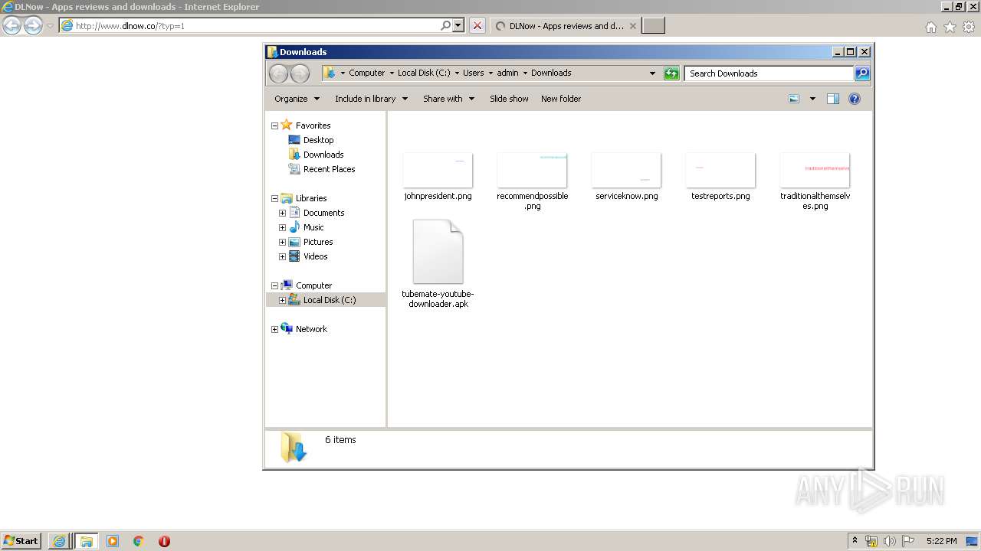Expand the Documents library node
The height and width of the screenshot is (551, 981).
click(282, 213)
